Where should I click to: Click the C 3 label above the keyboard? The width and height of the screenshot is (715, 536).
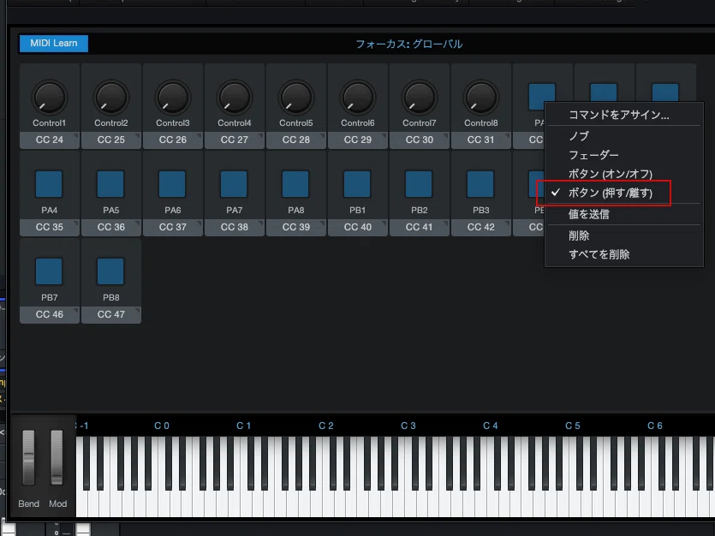pyautogui.click(x=408, y=426)
